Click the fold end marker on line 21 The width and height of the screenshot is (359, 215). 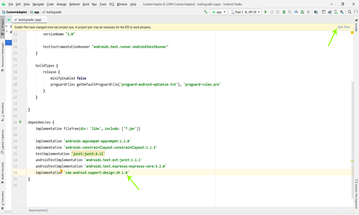pyautogui.click(x=26, y=91)
